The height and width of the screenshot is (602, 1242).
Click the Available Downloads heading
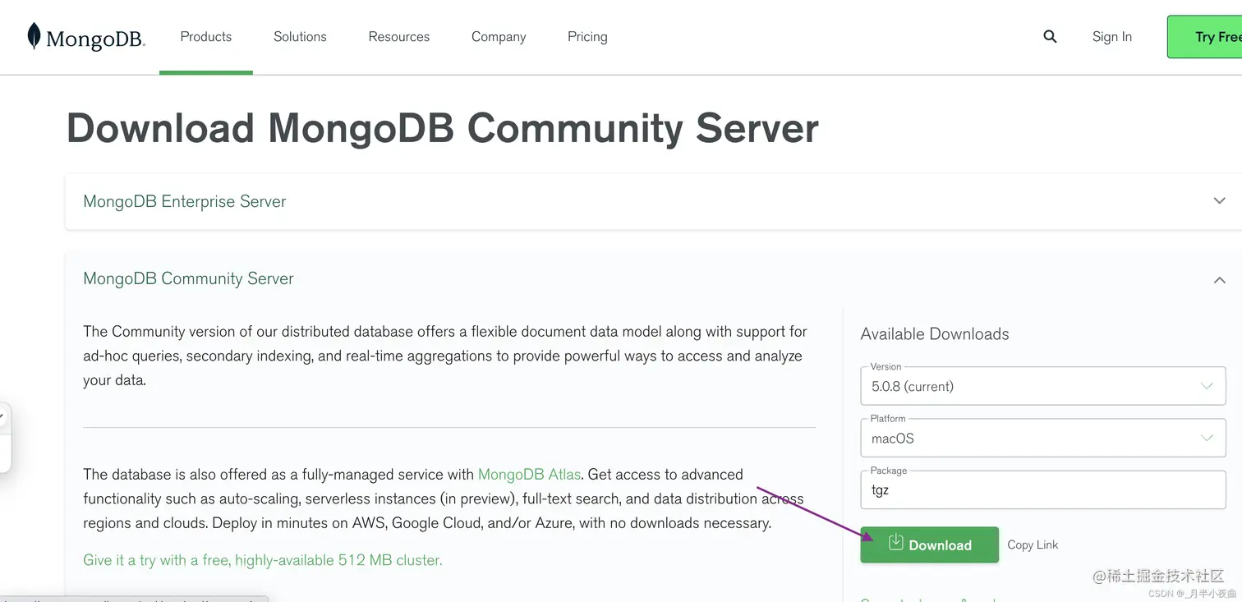coord(935,333)
